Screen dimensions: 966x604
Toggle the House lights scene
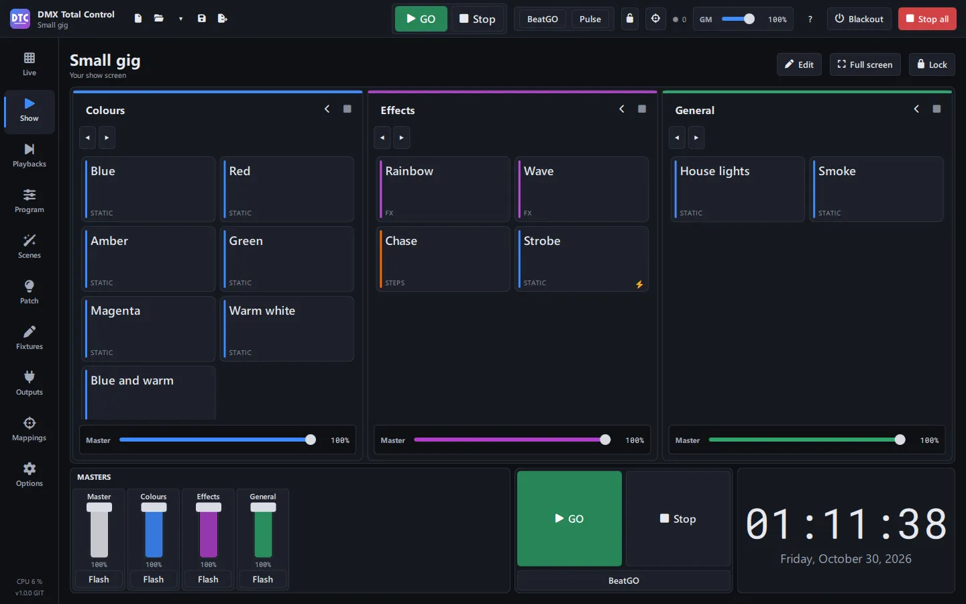pos(738,189)
